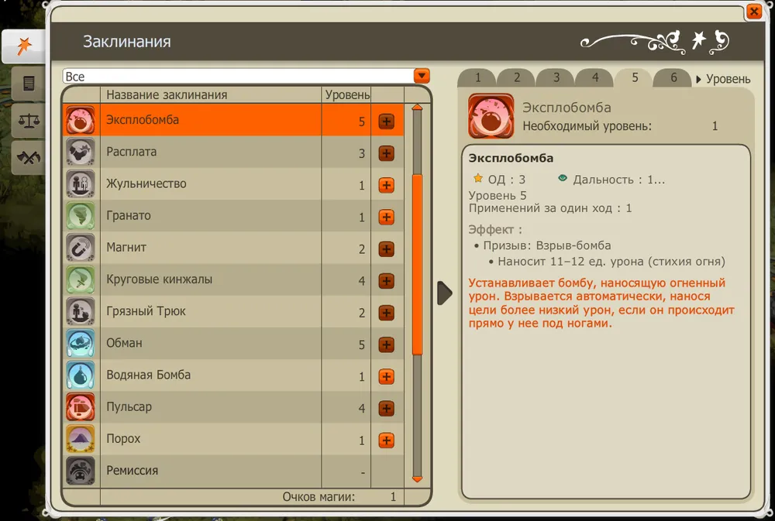
Task: Click the Круговые кинжалы spell icon
Action: 81,279
